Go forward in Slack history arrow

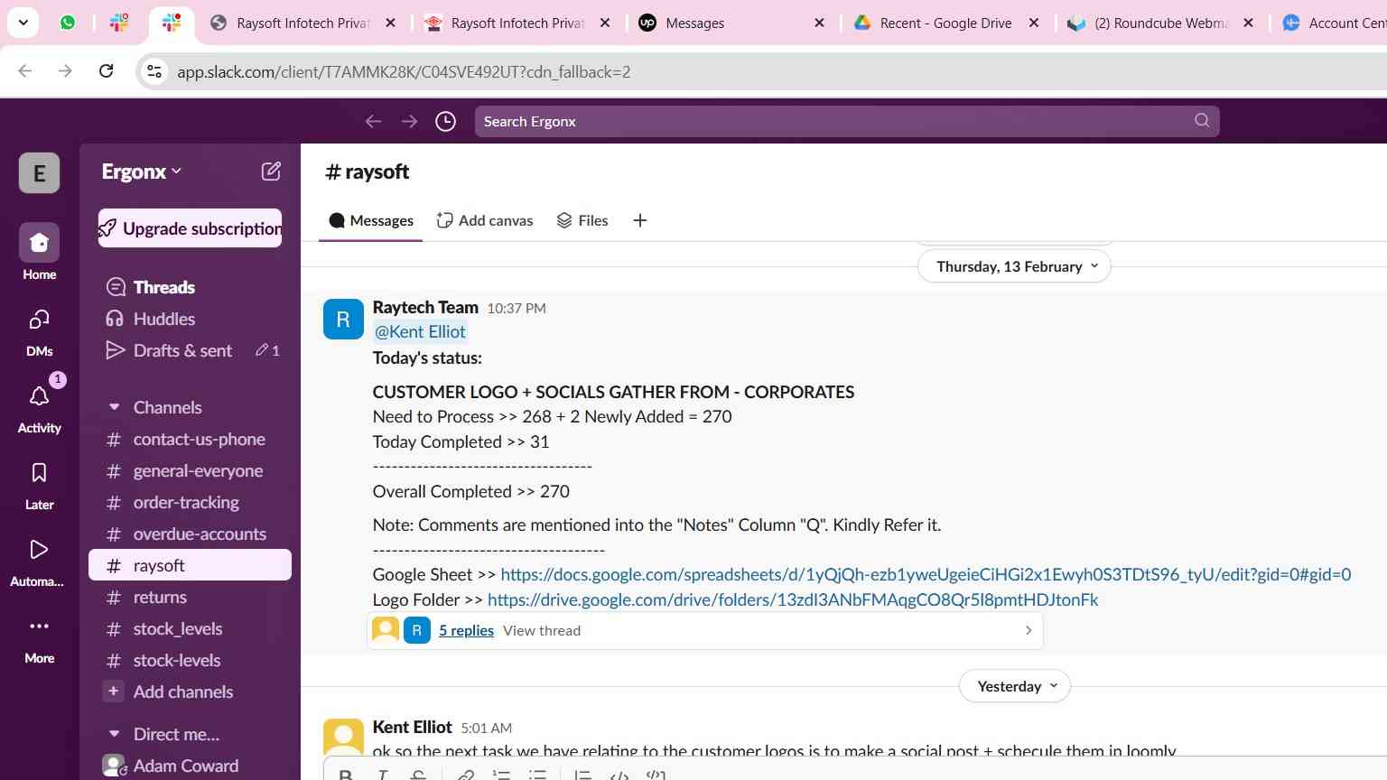point(409,121)
